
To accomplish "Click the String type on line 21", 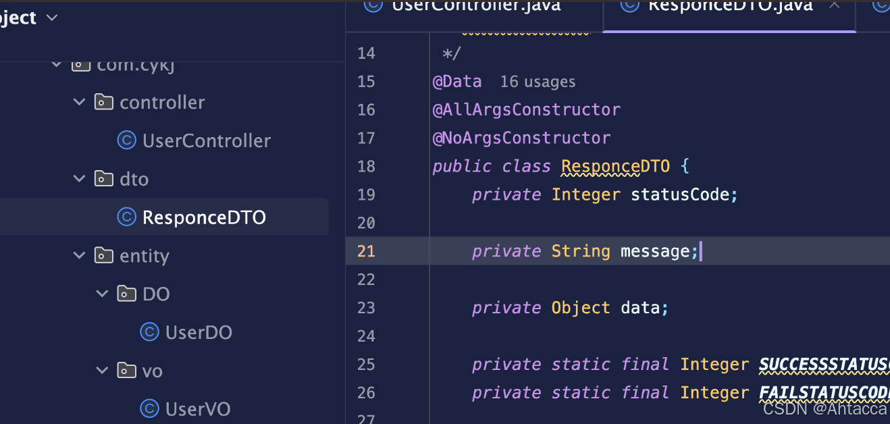I will pyautogui.click(x=581, y=251).
